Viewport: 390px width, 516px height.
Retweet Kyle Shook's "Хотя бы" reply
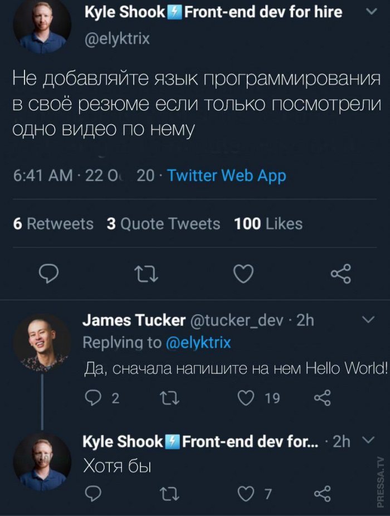(166, 494)
